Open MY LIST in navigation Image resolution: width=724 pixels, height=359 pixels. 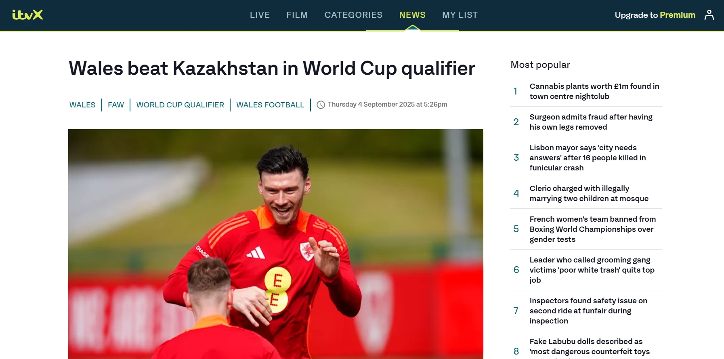(460, 15)
